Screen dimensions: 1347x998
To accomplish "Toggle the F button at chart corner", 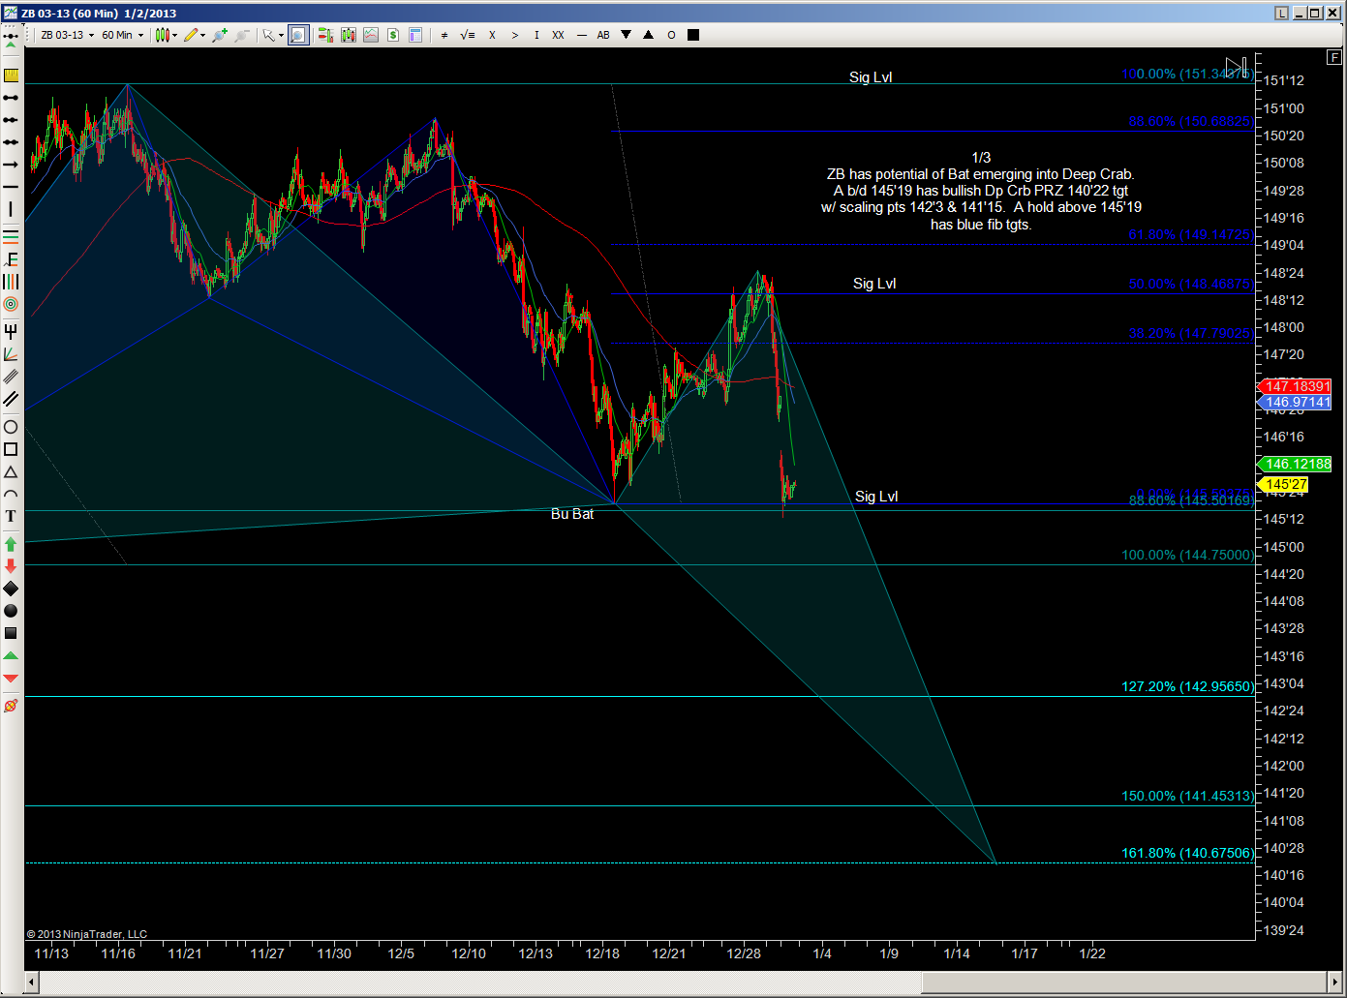I will 1335,58.
